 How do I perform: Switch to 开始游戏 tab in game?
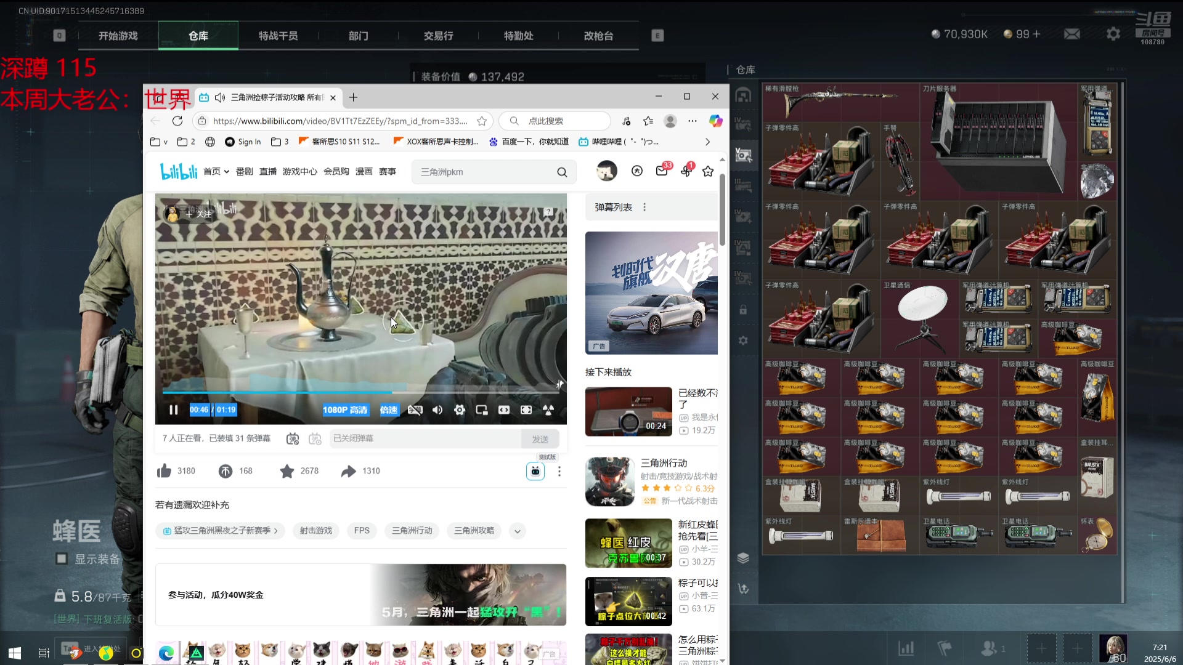[x=118, y=36]
